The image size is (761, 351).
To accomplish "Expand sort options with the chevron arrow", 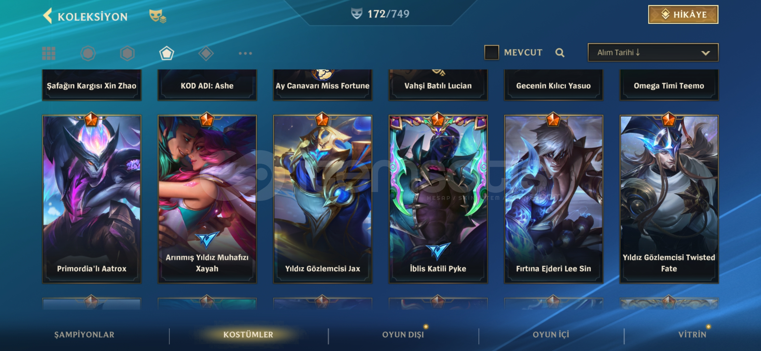I will [x=705, y=53].
